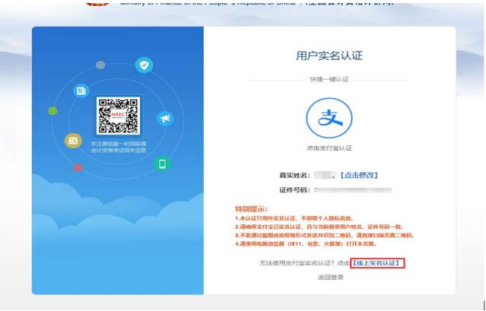Screen dimensions: 486x311
Task: Click the national emblem in header
Action: (x=97, y=3)
